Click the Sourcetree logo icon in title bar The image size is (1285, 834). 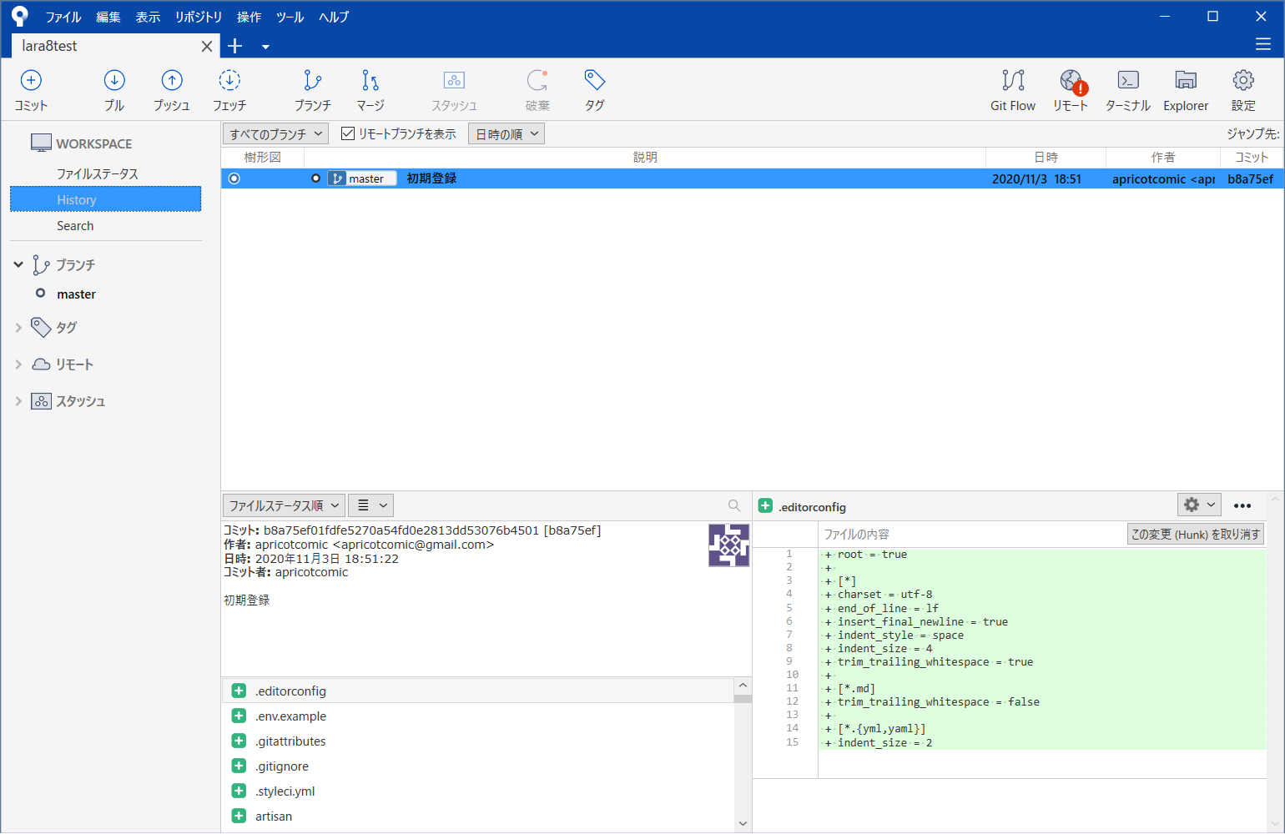click(x=20, y=16)
